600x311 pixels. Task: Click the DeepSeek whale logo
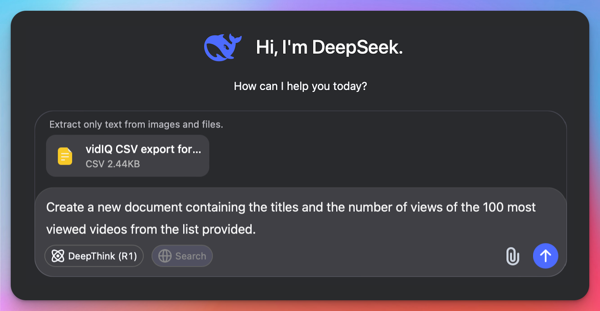[x=223, y=47]
